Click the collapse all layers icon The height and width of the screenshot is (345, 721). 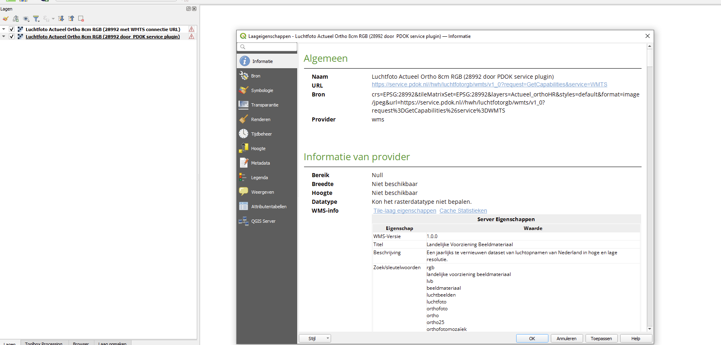click(x=71, y=19)
